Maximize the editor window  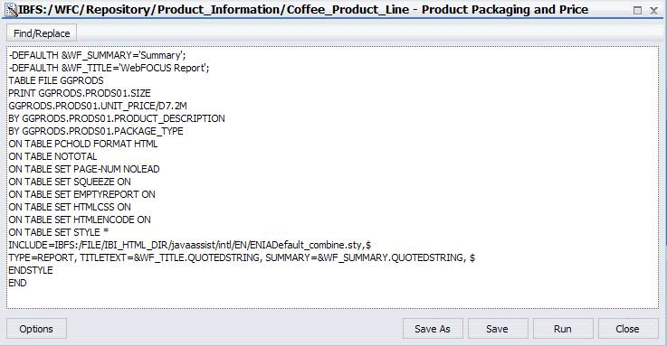pos(637,11)
